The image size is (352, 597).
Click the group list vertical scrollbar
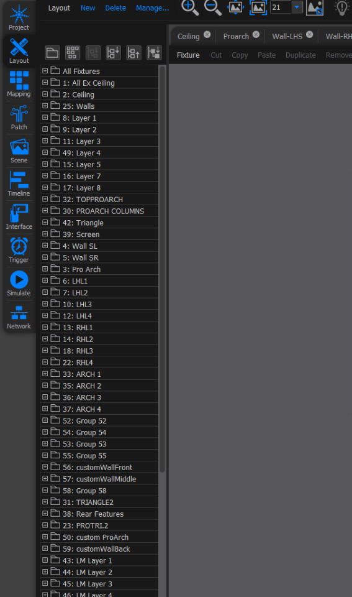[162, 269]
